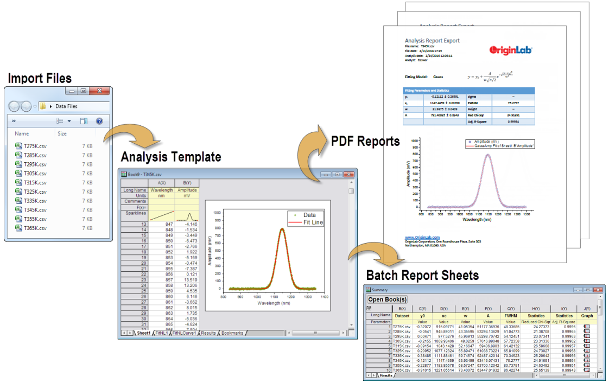Screen dimensions: 609x383
Task: Click the vertical scrollbar thumb in Book9 window
Action: [x=351, y=191]
